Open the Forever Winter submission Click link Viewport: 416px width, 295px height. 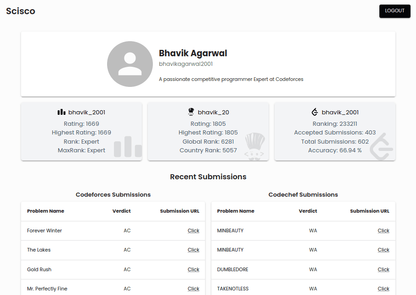(193, 231)
